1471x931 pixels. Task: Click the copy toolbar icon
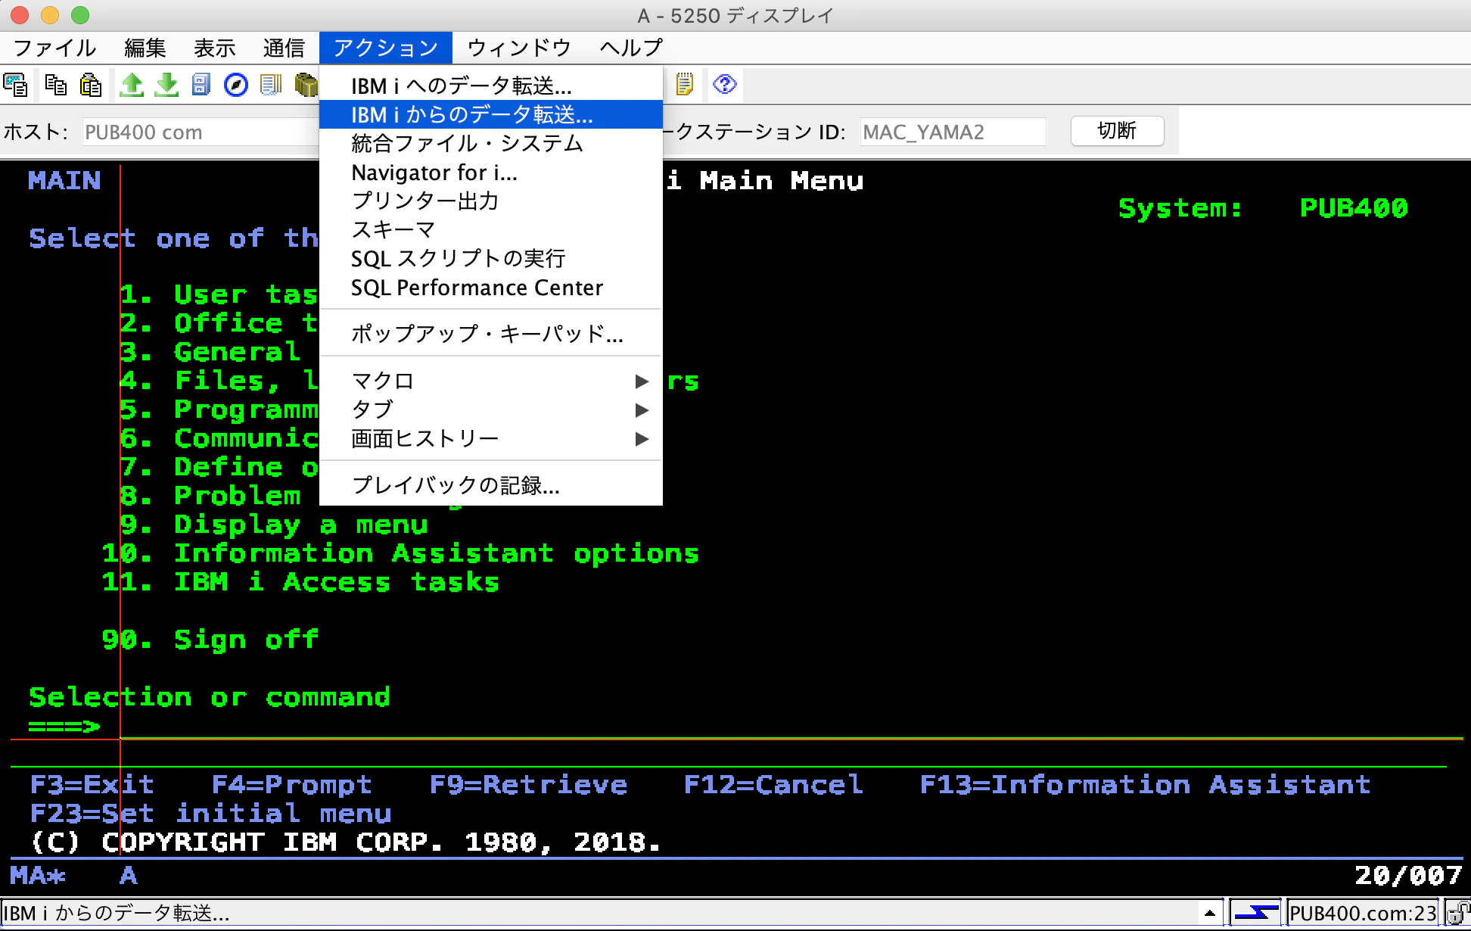tap(55, 85)
